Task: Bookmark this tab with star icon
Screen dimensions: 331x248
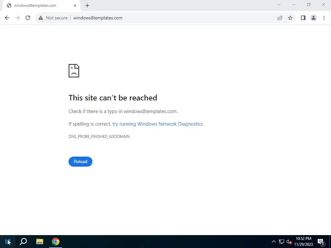Action: pyautogui.click(x=290, y=18)
